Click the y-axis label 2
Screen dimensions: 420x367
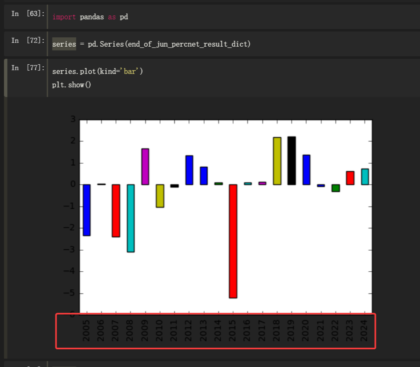73,141
